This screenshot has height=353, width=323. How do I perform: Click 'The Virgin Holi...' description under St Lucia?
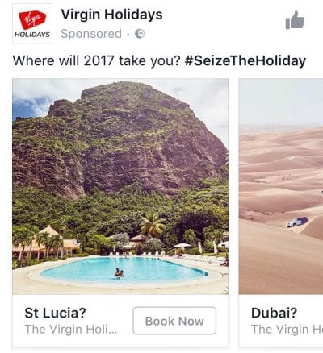click(x=71, y=330)
